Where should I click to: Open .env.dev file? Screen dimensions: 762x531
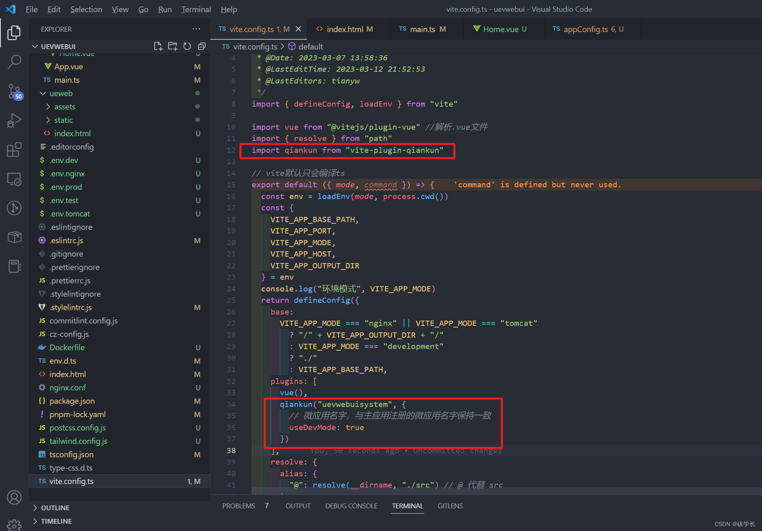tap(119, 160)
